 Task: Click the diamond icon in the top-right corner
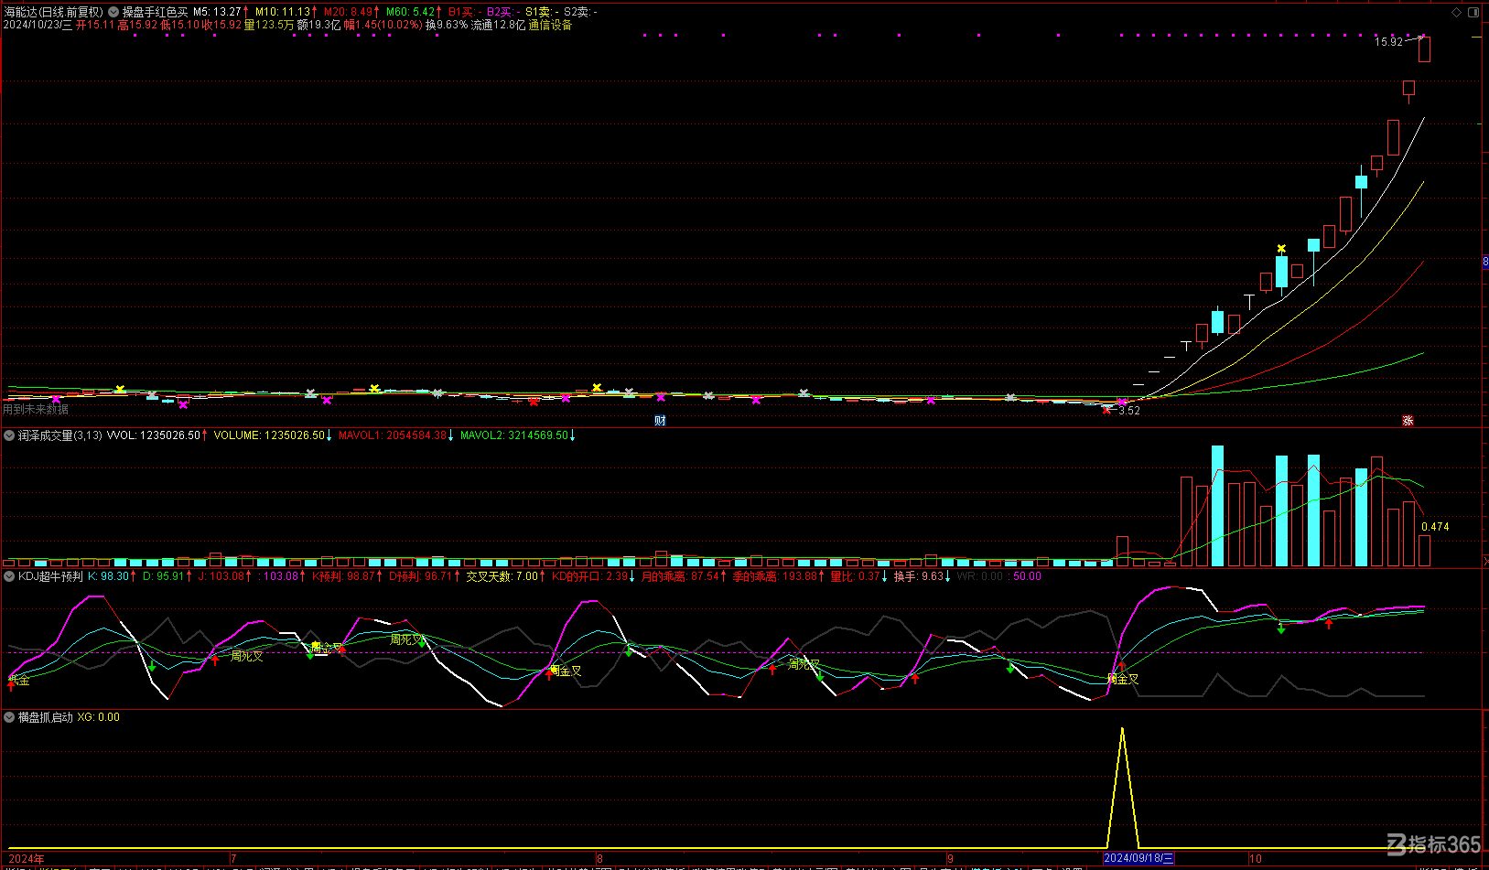[x=1457, y=12]
